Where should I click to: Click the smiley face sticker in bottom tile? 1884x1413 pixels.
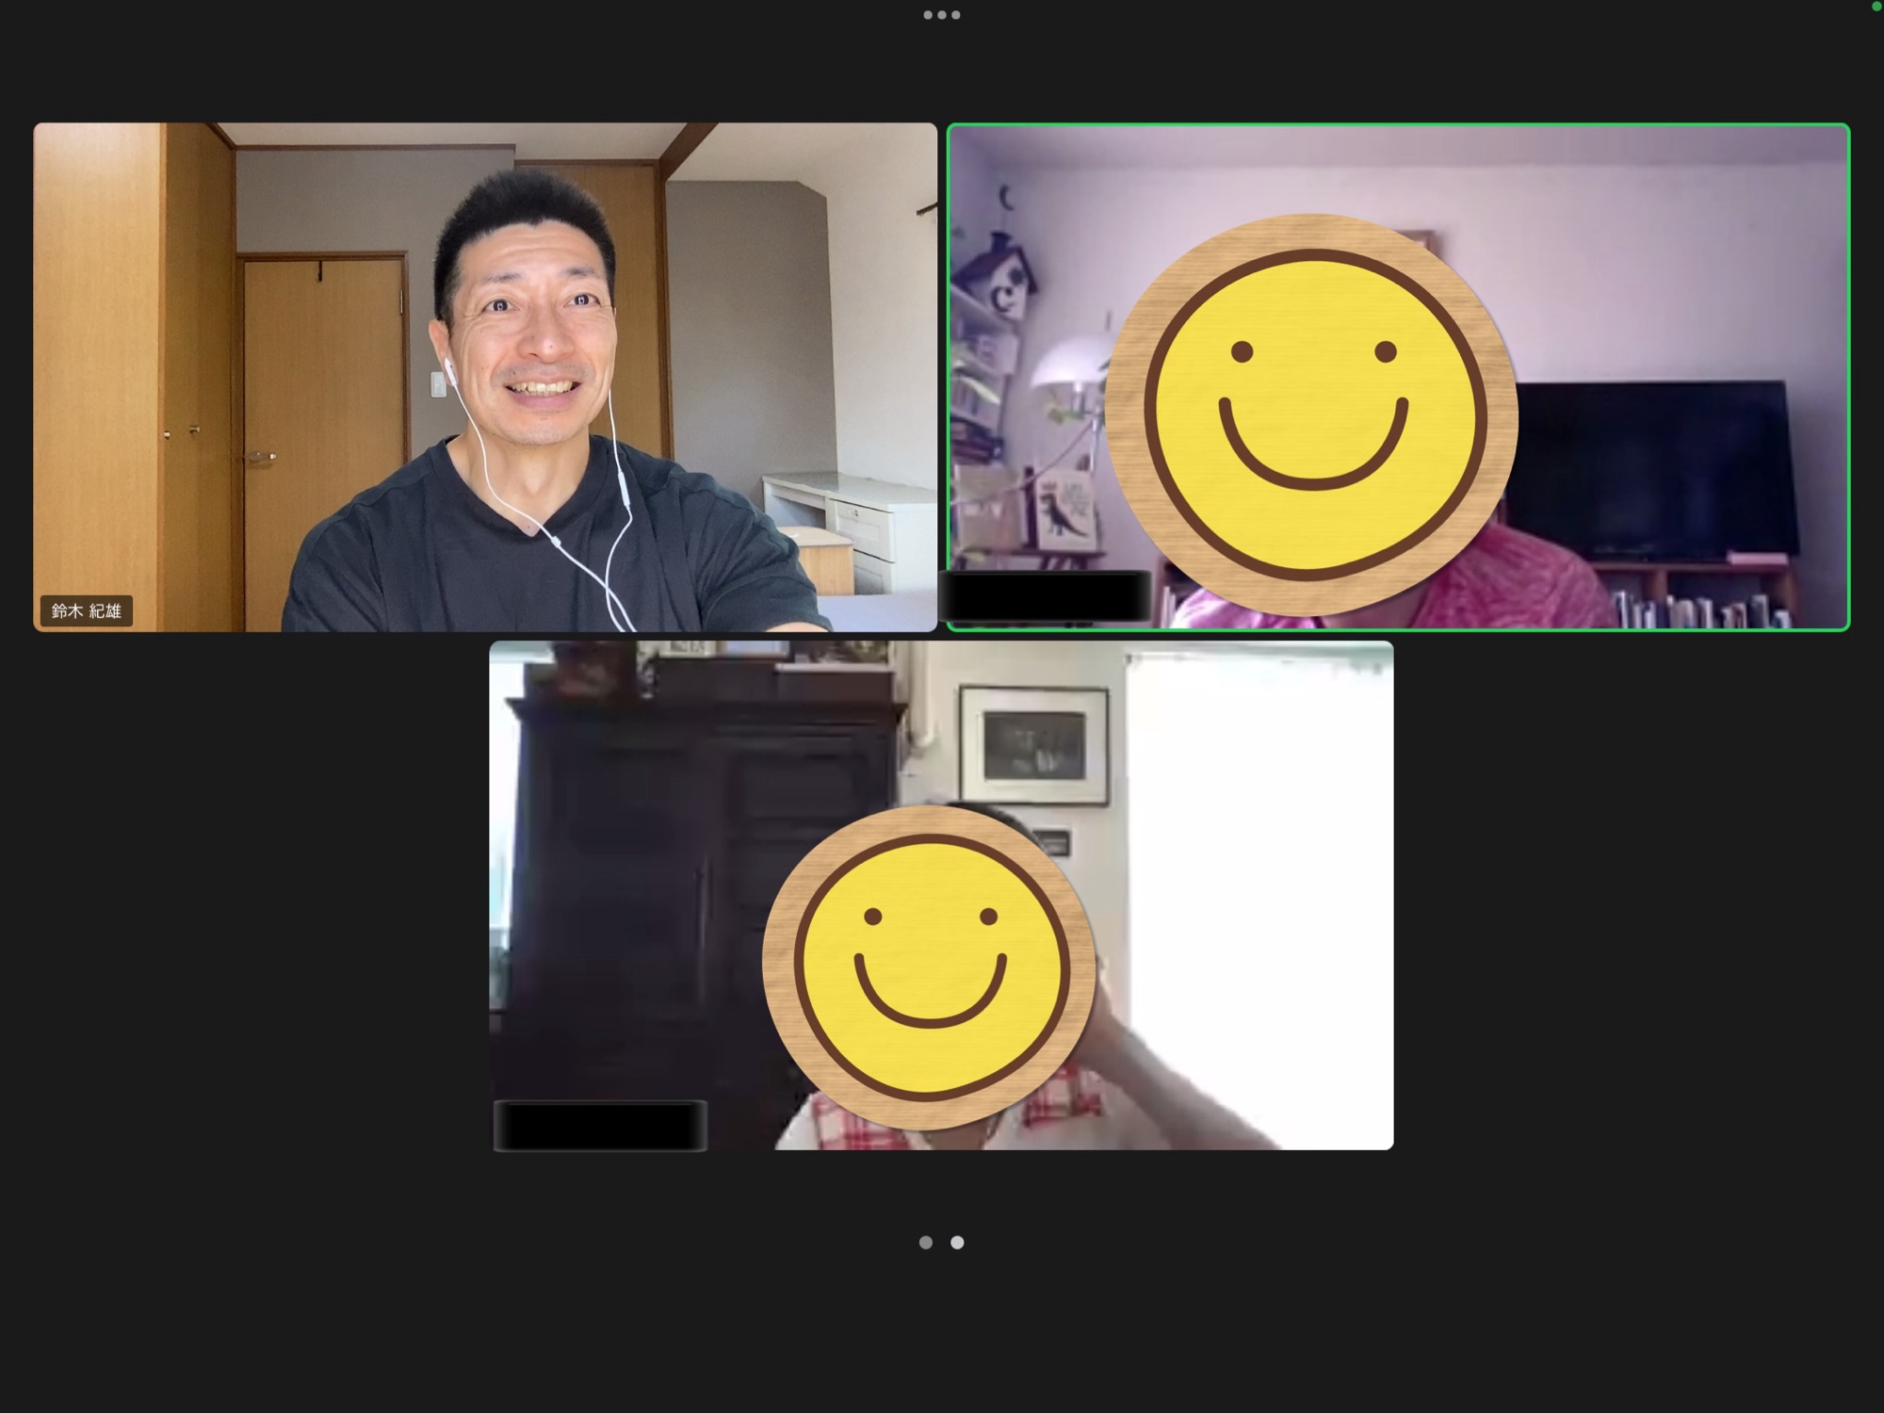tap(929, 967)
